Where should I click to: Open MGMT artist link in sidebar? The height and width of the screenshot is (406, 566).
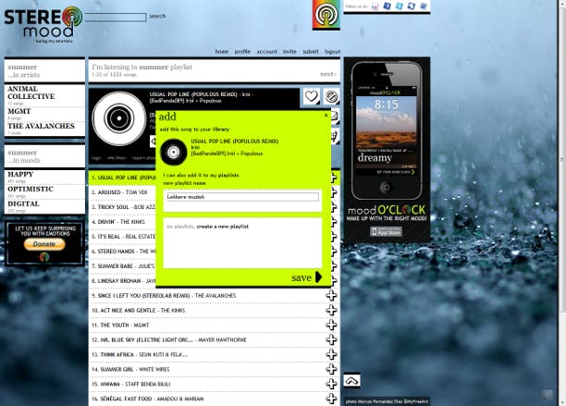(x=19, y=111)
